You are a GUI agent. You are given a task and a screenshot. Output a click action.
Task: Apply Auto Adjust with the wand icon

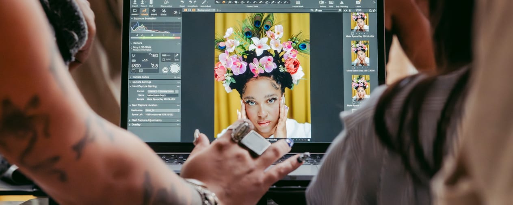click(205, 2)
